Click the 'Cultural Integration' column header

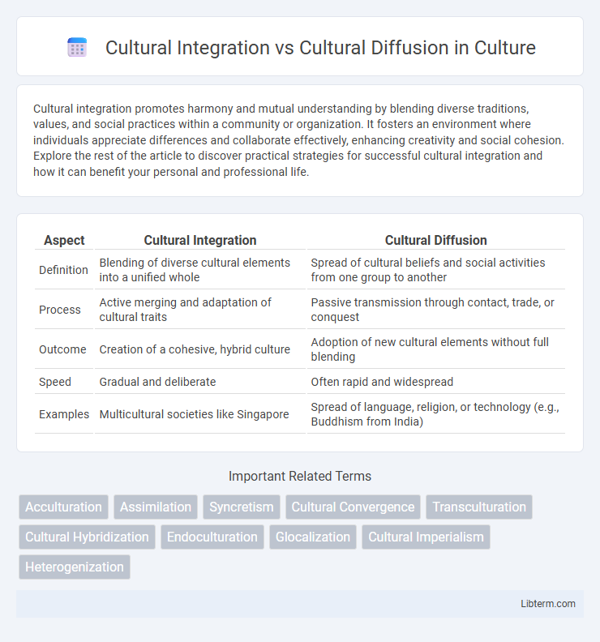coord(199,240)
